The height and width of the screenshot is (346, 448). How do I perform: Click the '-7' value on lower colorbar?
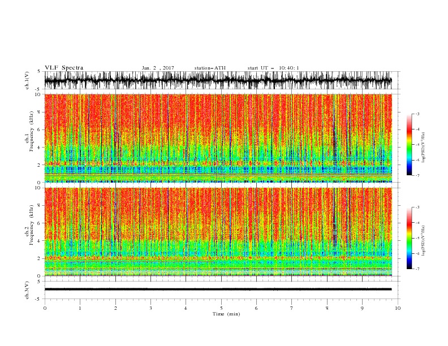[x=417, y=269]
